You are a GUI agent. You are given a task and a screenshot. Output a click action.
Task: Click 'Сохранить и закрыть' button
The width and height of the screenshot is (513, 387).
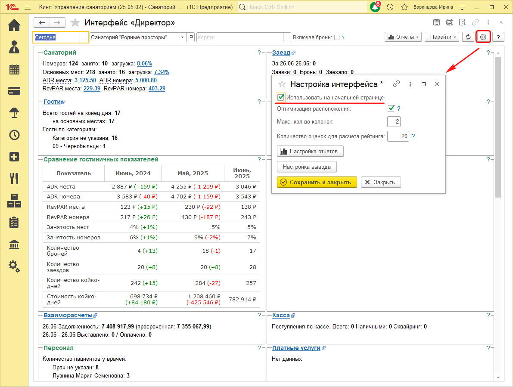click(x=317, y=182)
